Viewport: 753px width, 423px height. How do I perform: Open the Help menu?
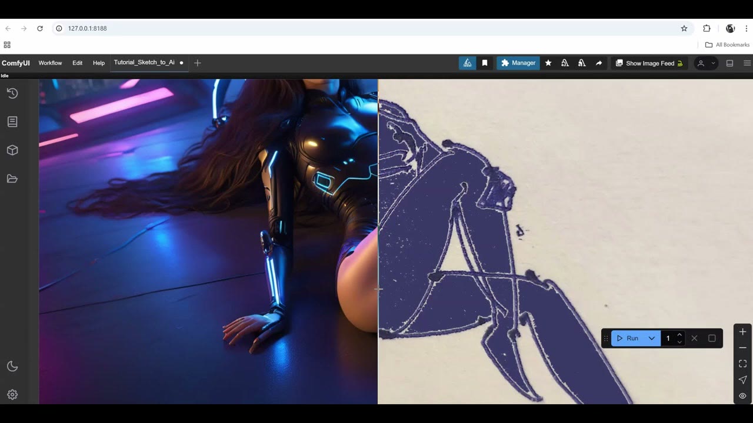(99, 63)
